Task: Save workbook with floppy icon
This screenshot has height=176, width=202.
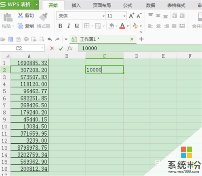Action: pos(11,39)
